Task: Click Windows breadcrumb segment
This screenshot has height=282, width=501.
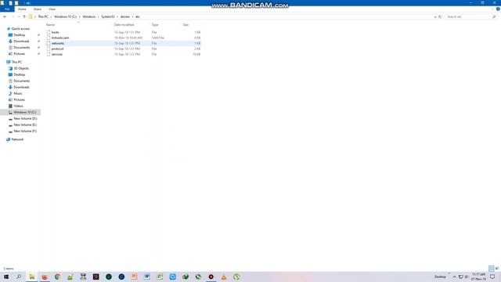Action: (x=89, y=16)
